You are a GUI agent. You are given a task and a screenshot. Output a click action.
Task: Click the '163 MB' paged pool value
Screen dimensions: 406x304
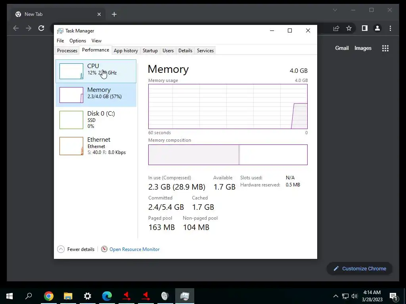click(162, 227)
